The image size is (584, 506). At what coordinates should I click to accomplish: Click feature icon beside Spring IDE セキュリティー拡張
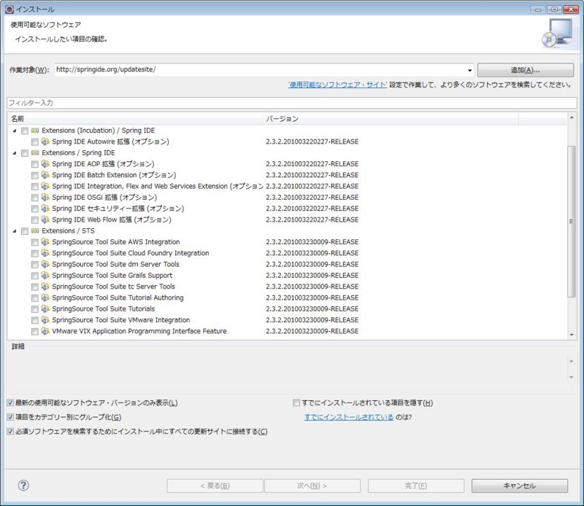(45, 209)
